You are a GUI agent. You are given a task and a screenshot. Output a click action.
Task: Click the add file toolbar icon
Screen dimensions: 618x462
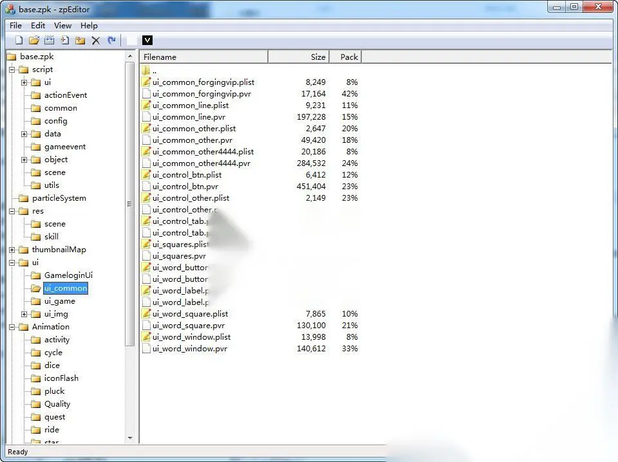click(64, 40)
